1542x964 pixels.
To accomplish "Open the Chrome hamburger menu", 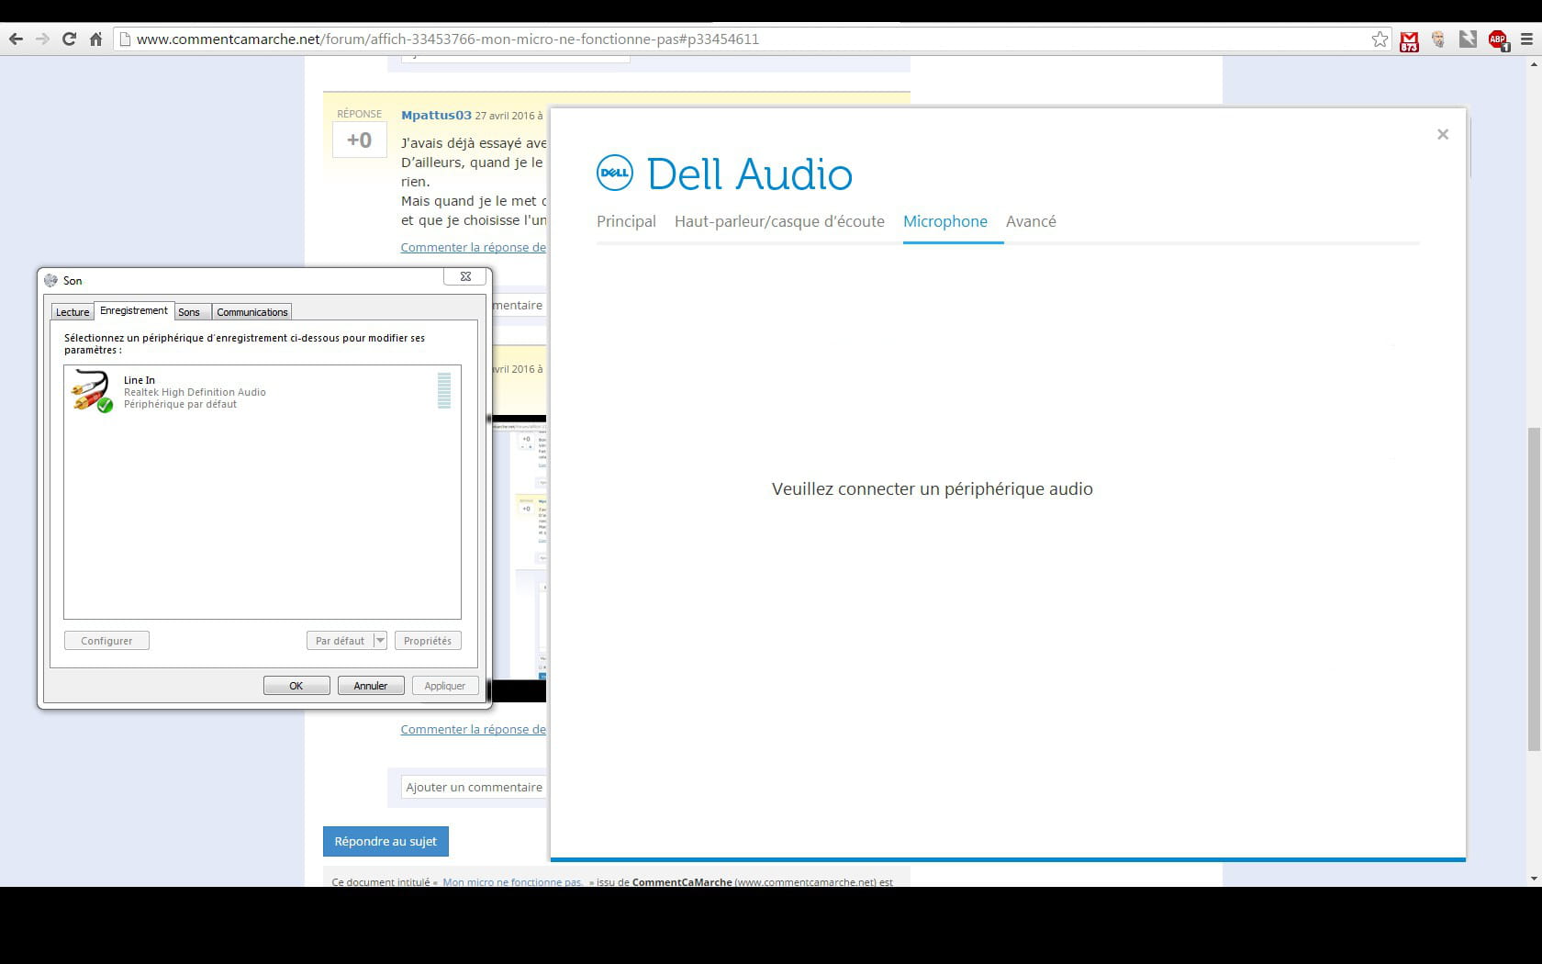I will point(1527,39).
